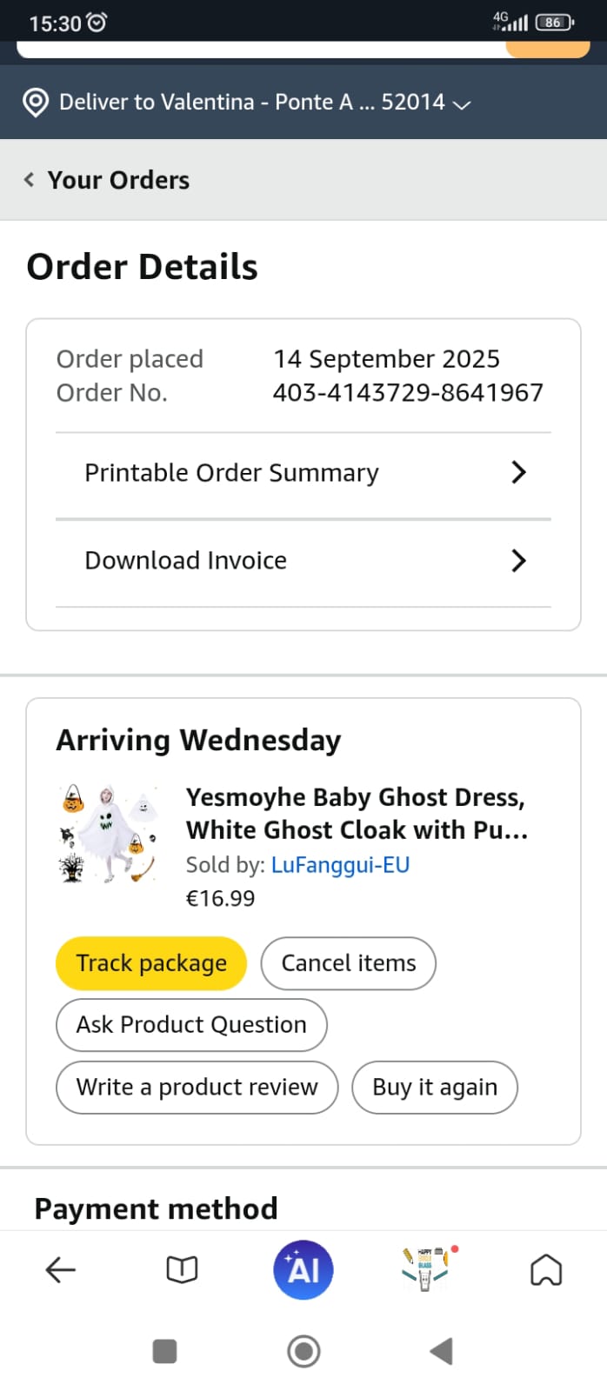Tap Ask Product Question
The width and height of the screenshot is (607, 1391).
(191, 1025)
